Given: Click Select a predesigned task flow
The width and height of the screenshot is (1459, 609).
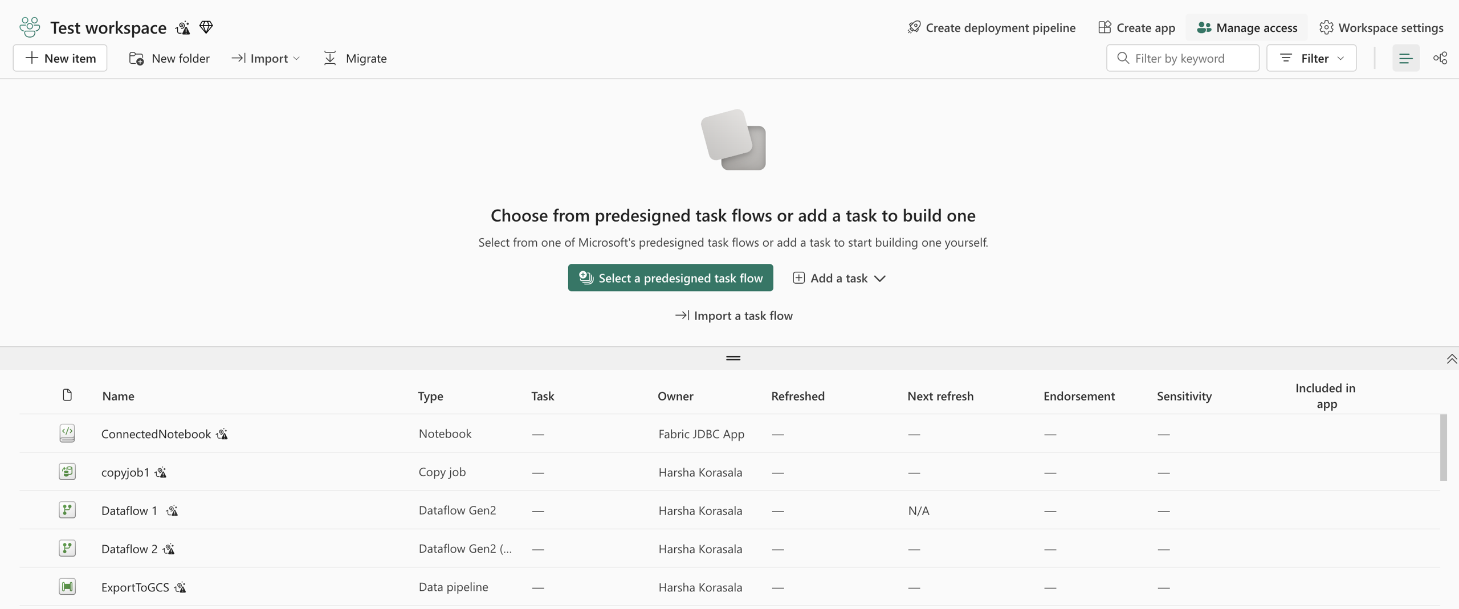Looking at the screenshot, I should 670,277.
